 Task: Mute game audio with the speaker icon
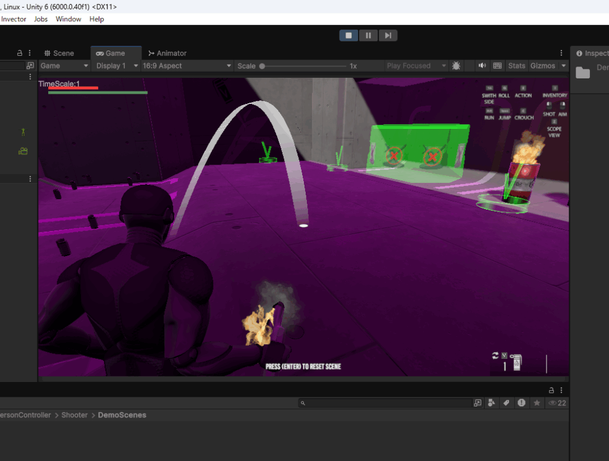[x=482, y=66]
